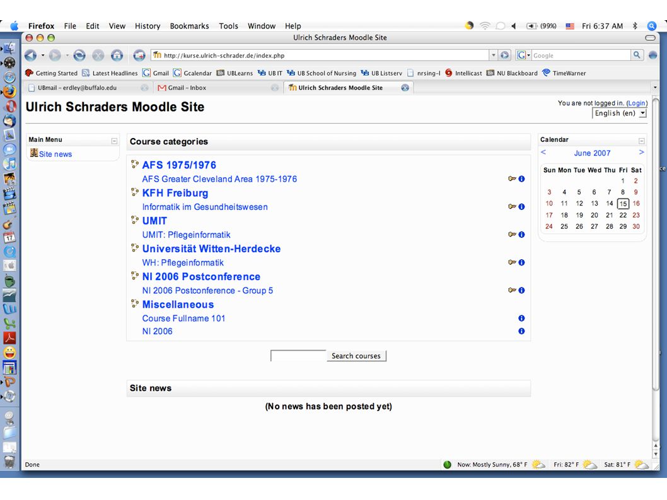Click the Firefox Back navigation button

point(30,55)
